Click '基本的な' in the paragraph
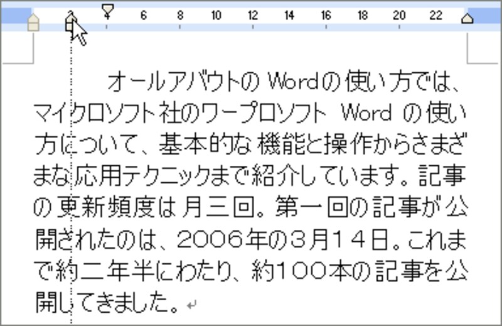 [x=205, y=144]
